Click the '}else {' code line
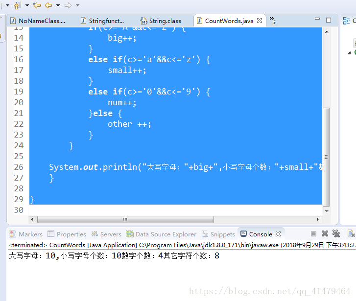 tap(105, 113)
